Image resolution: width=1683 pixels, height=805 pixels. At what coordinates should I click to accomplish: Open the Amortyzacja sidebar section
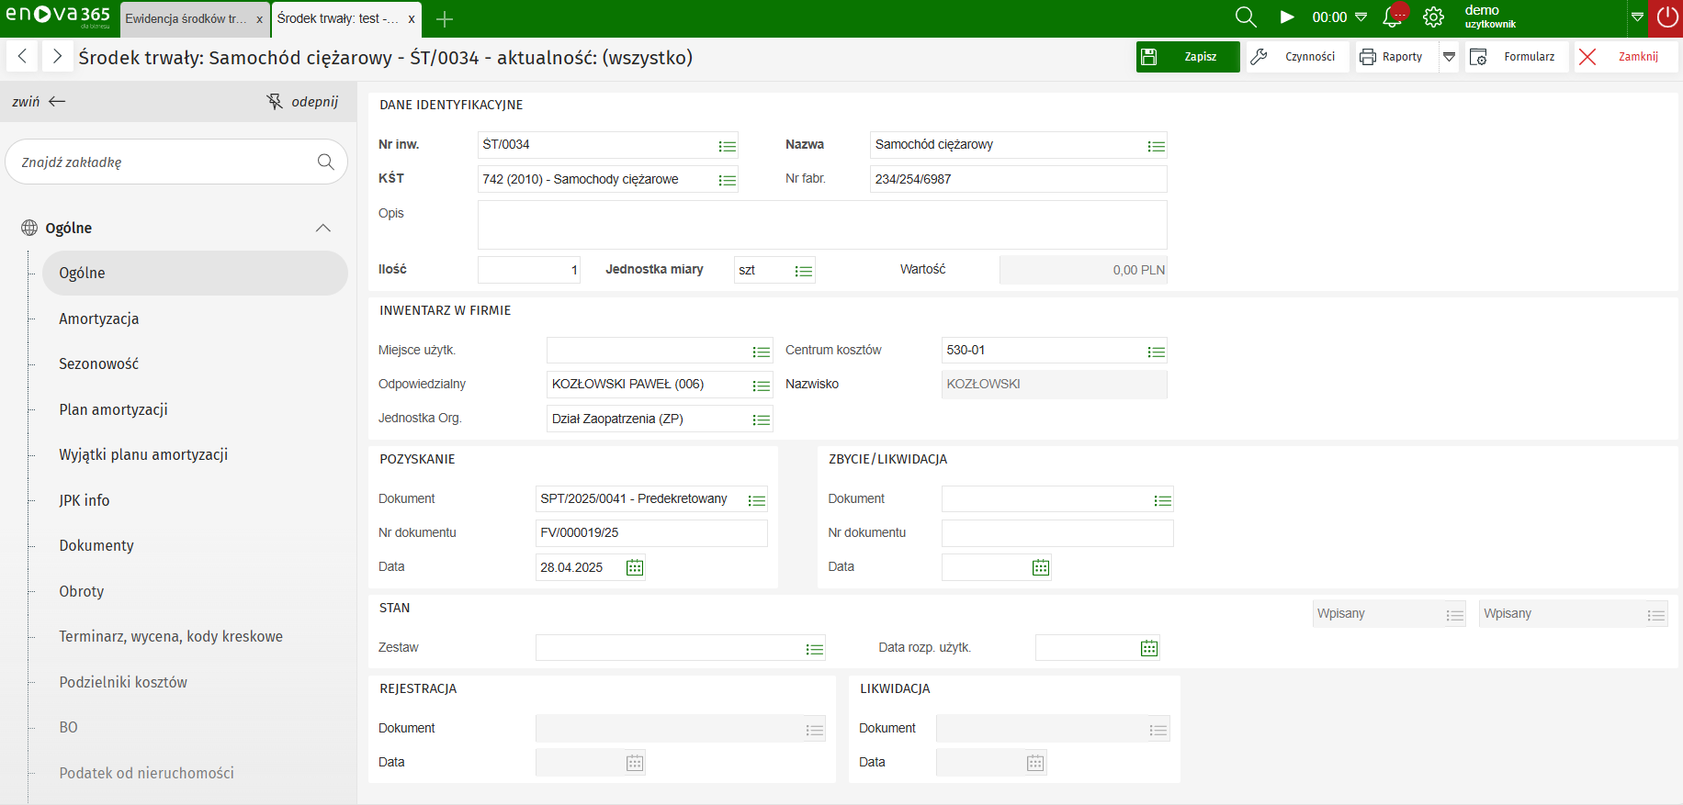pos(99,319)
